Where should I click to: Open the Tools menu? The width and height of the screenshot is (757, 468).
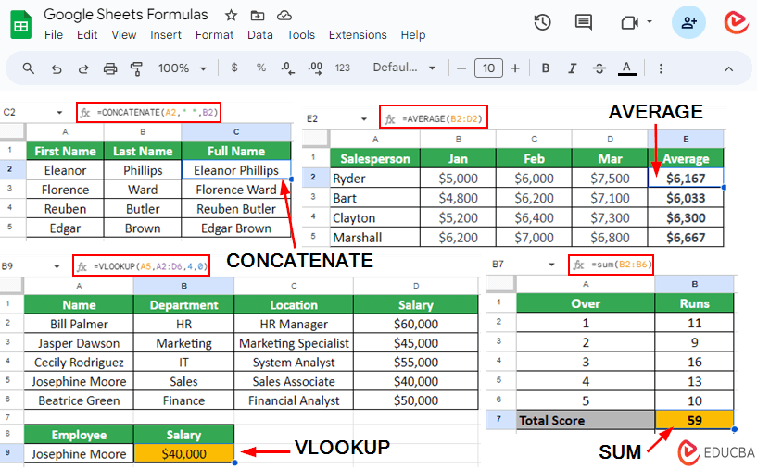tap(301, 35)
